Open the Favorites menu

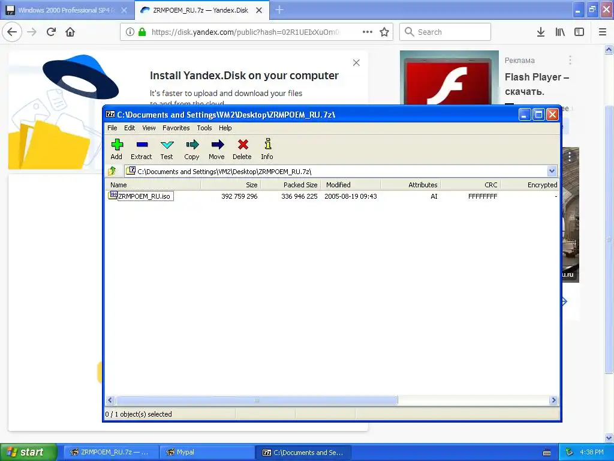[x=176, y=128]
